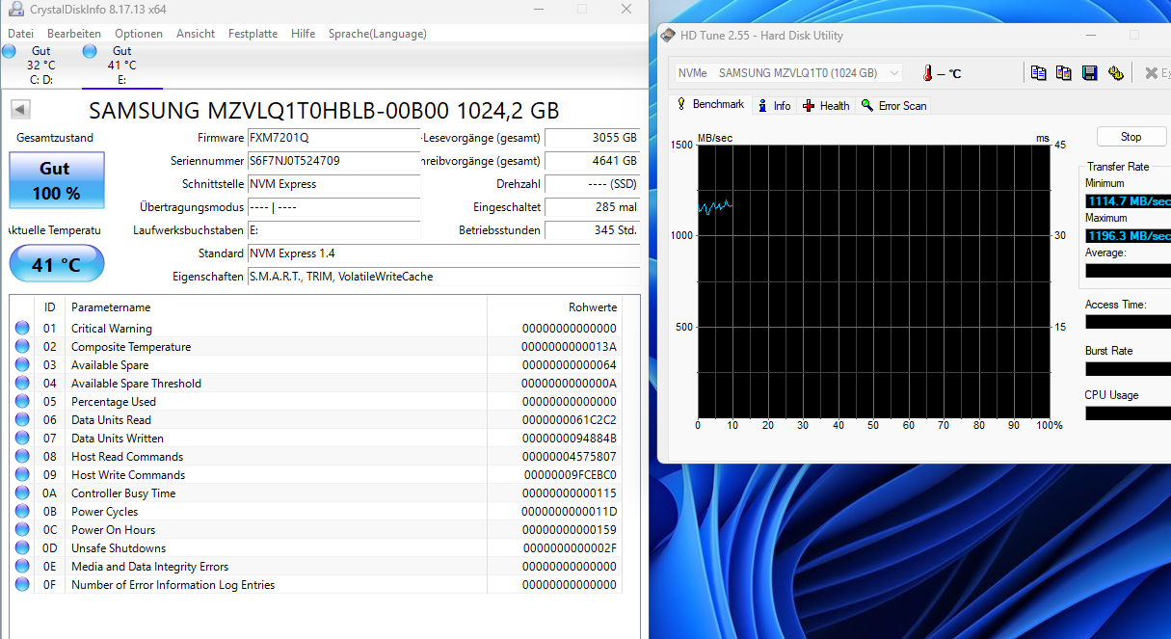
Task: Click status orb of Number of Error Information Log Entries
Action: 22,585
